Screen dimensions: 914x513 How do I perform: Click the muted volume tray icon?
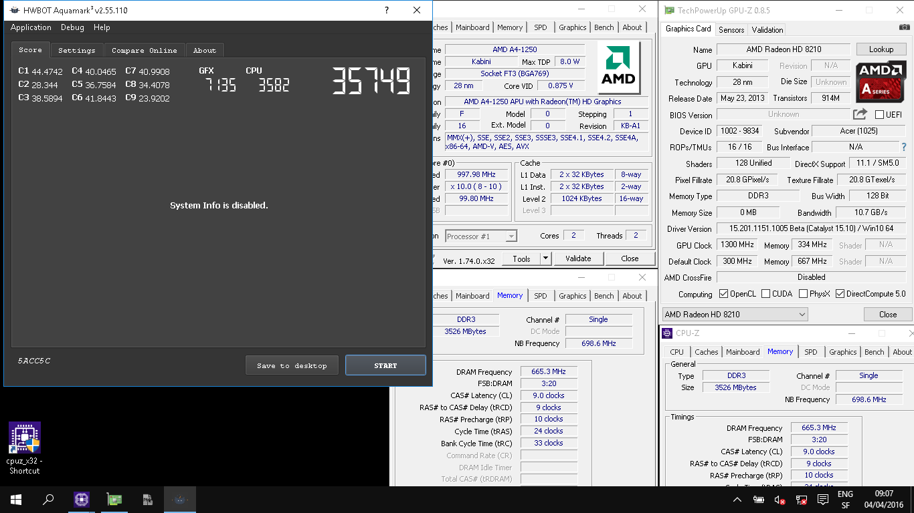click(x=780, y=500)
